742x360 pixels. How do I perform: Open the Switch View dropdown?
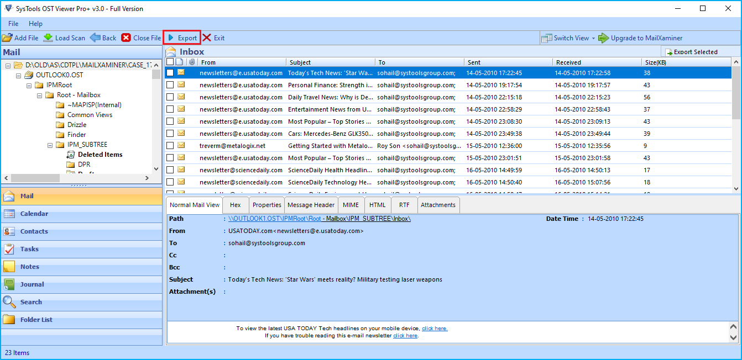coord(568,38)
